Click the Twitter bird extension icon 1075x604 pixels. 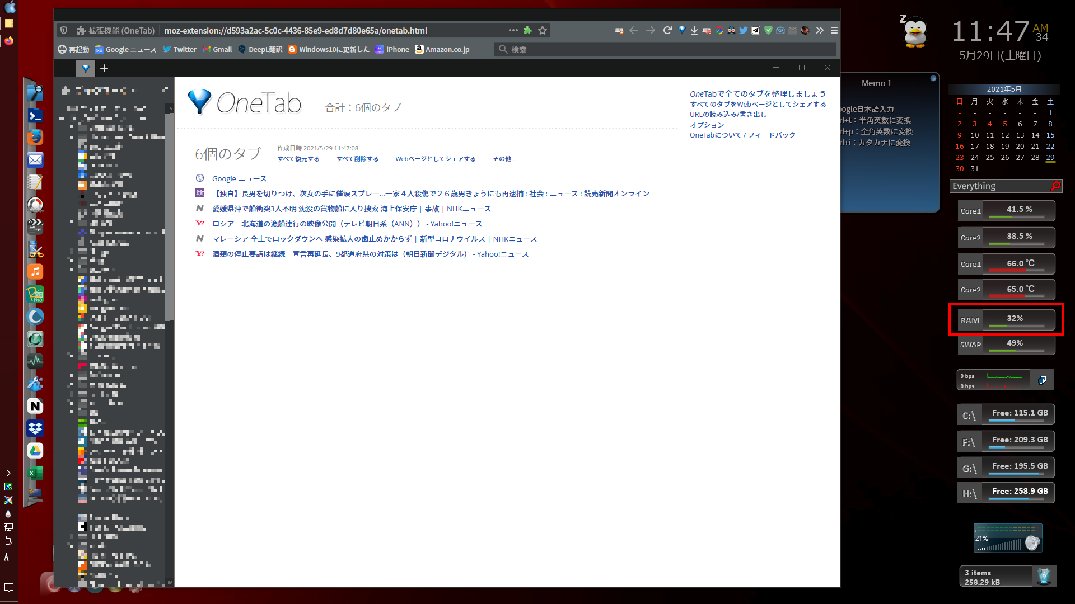tap(743, 30)
